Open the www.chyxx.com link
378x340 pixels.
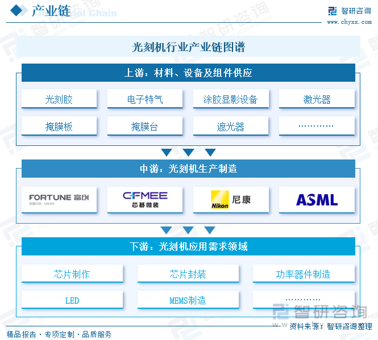[350, 22]
